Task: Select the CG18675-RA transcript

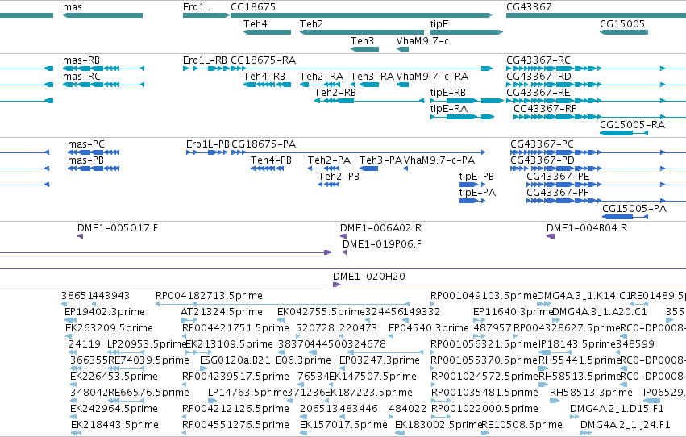Action: click(361, 69)
